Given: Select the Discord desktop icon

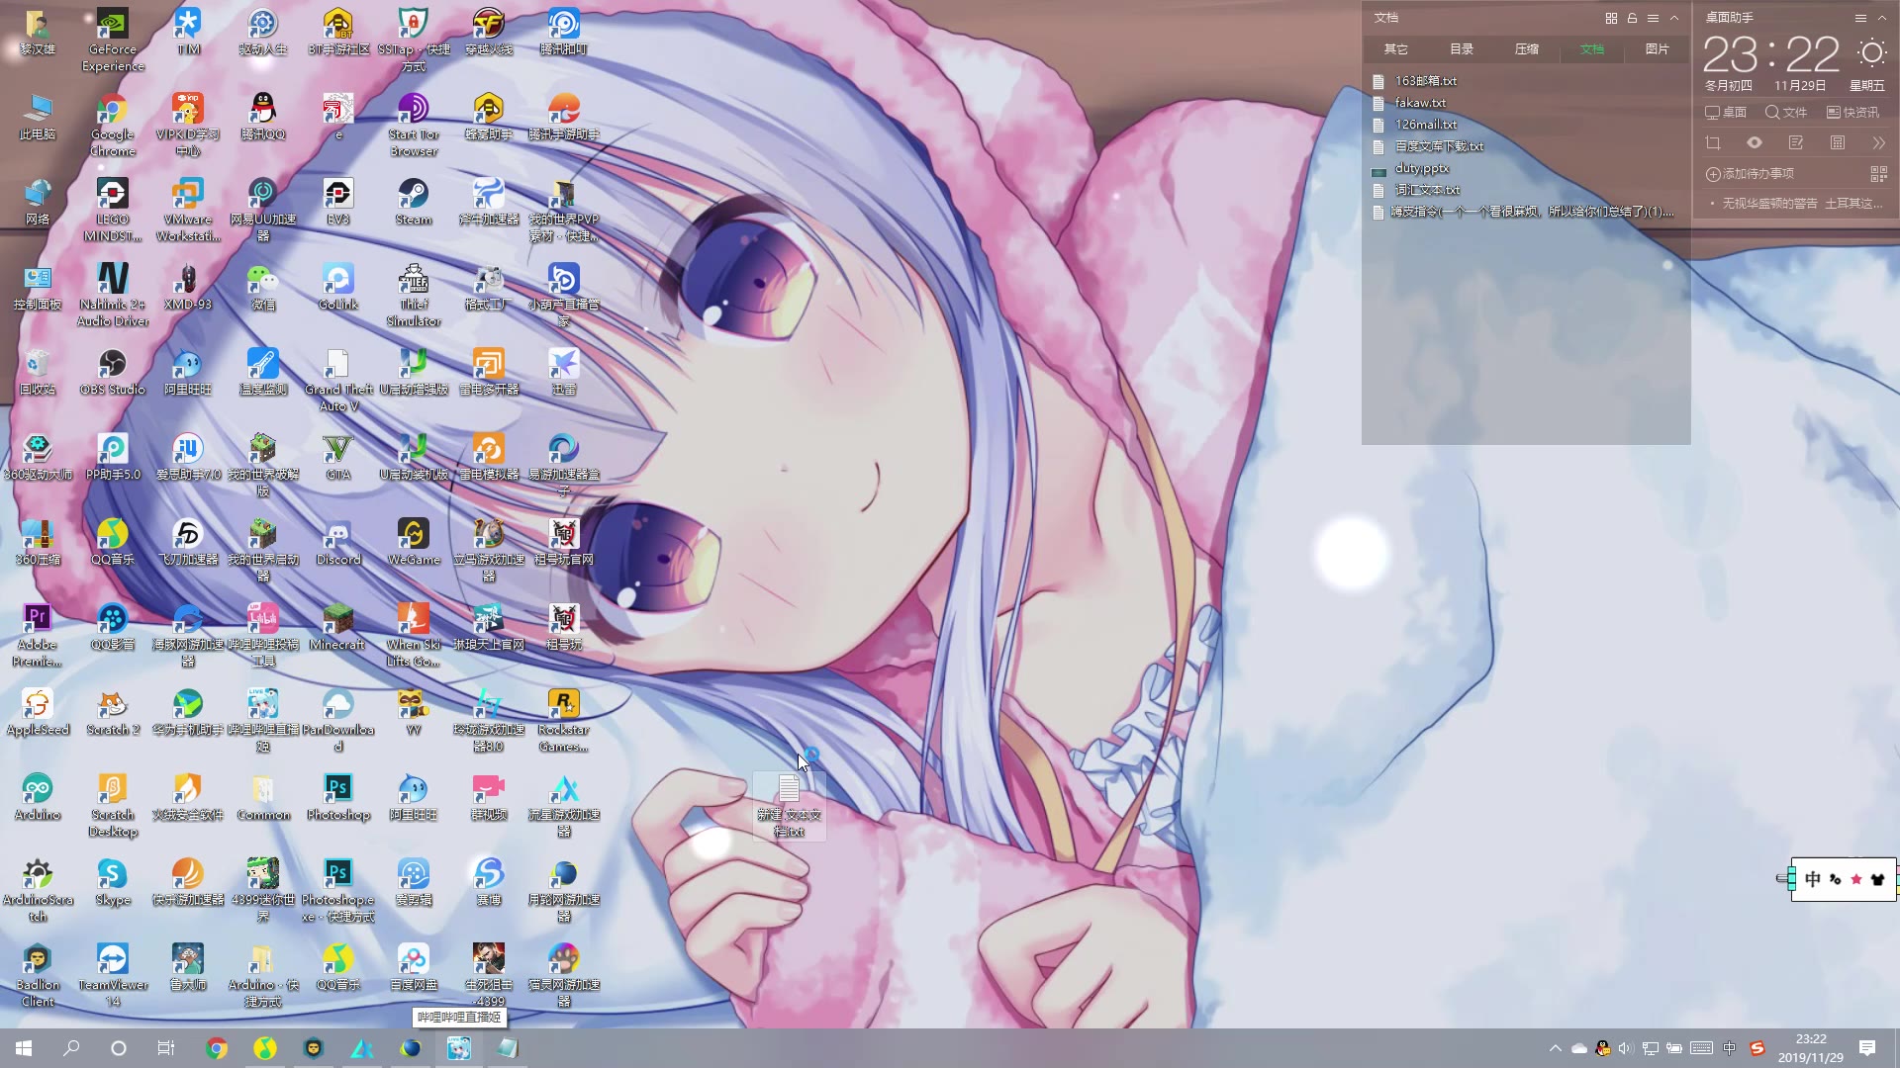Looking at the screenshot, I should tap(338, 542).
